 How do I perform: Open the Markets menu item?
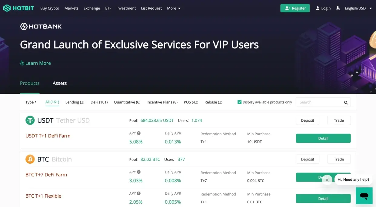[72, 8]
